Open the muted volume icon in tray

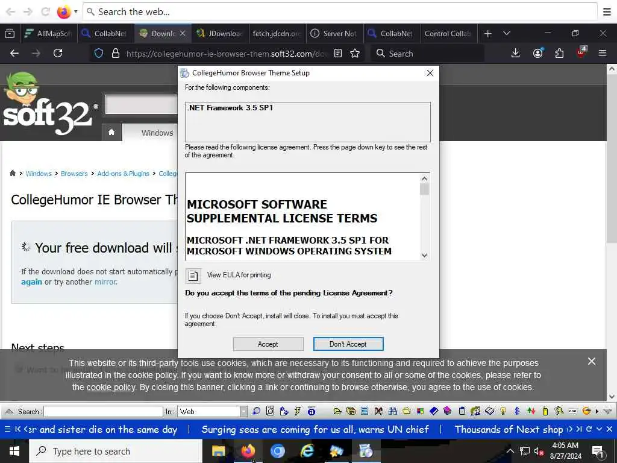539,451
